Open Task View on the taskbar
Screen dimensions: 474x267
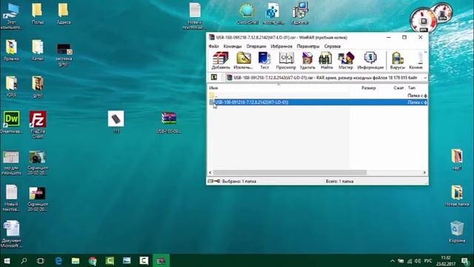[41, 260]
